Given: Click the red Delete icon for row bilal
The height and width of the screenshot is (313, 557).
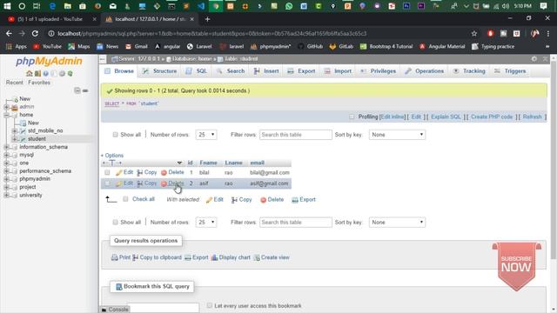Looking at the screenshot, I should [x=164, y=172].
